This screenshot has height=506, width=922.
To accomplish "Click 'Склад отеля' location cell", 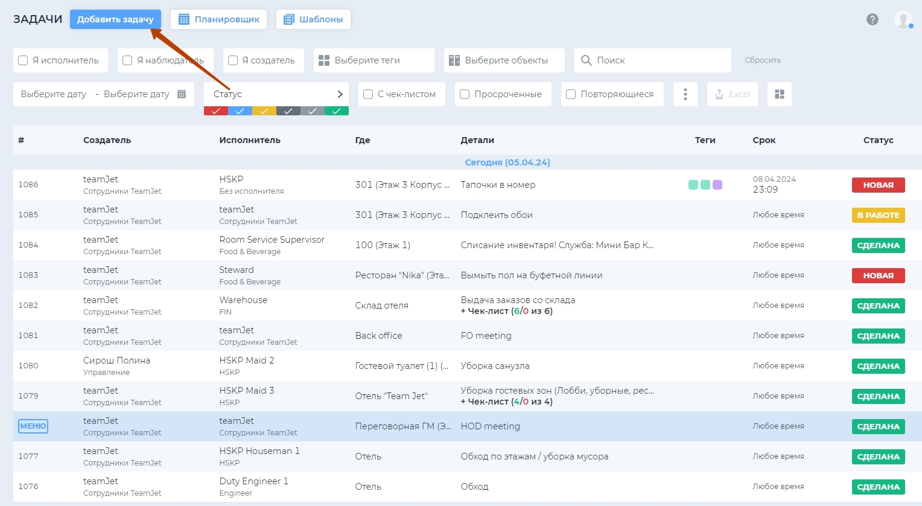I will 381,306.
